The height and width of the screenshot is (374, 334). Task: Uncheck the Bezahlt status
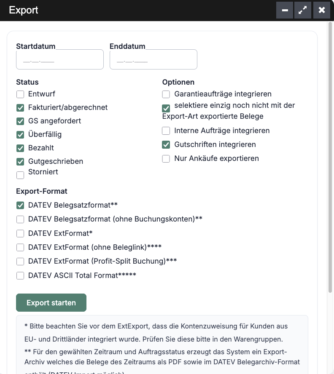coord(20,148)
